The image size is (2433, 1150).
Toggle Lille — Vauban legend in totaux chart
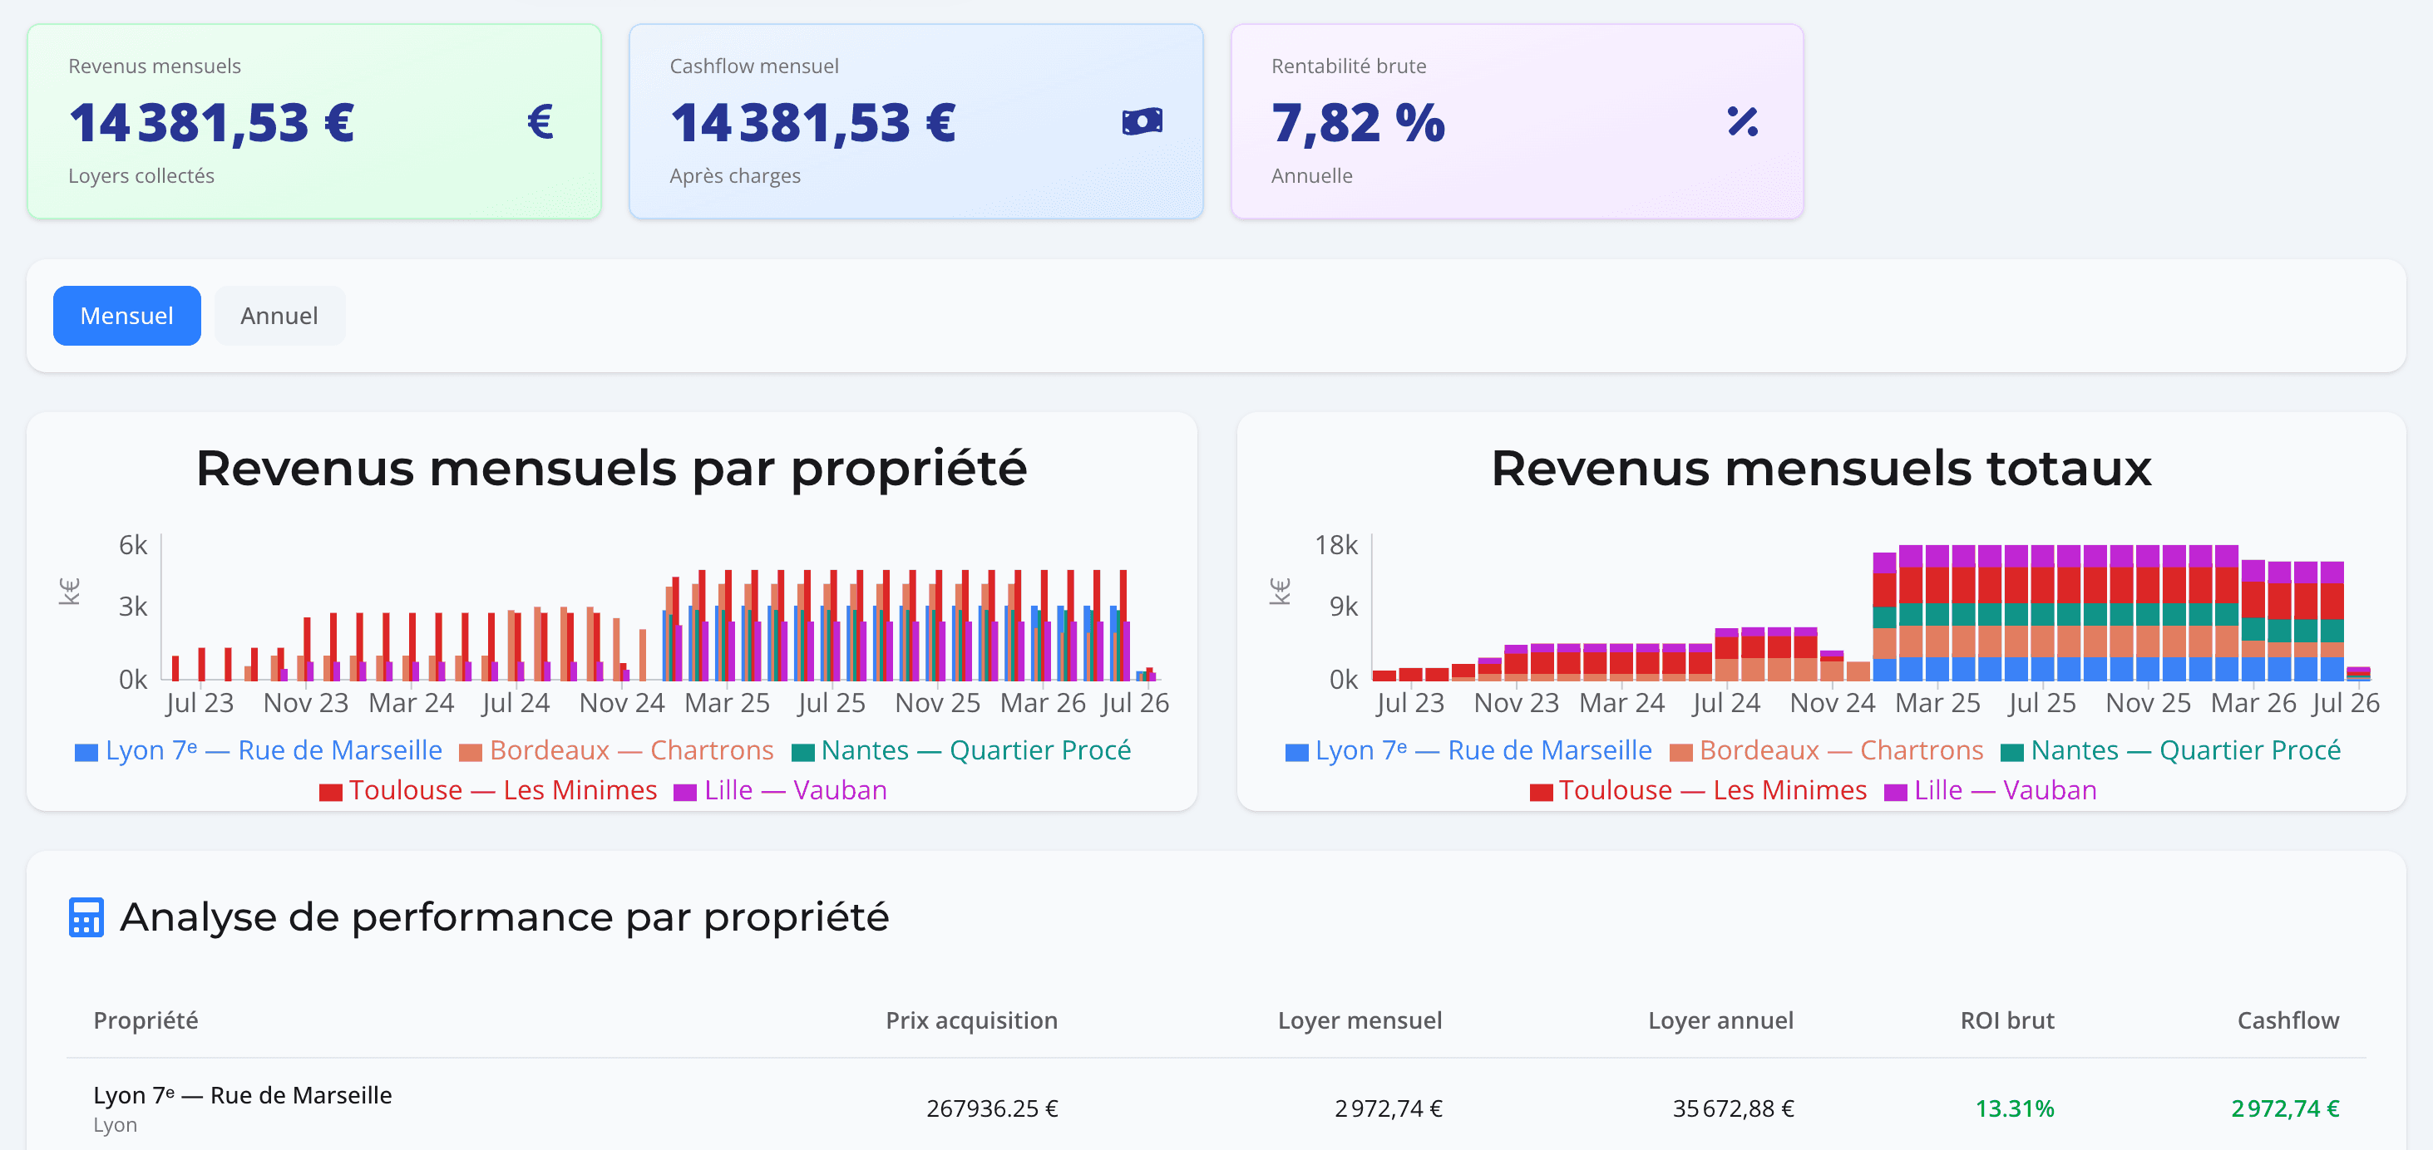pyautogui.click(x=1991, y=790)
